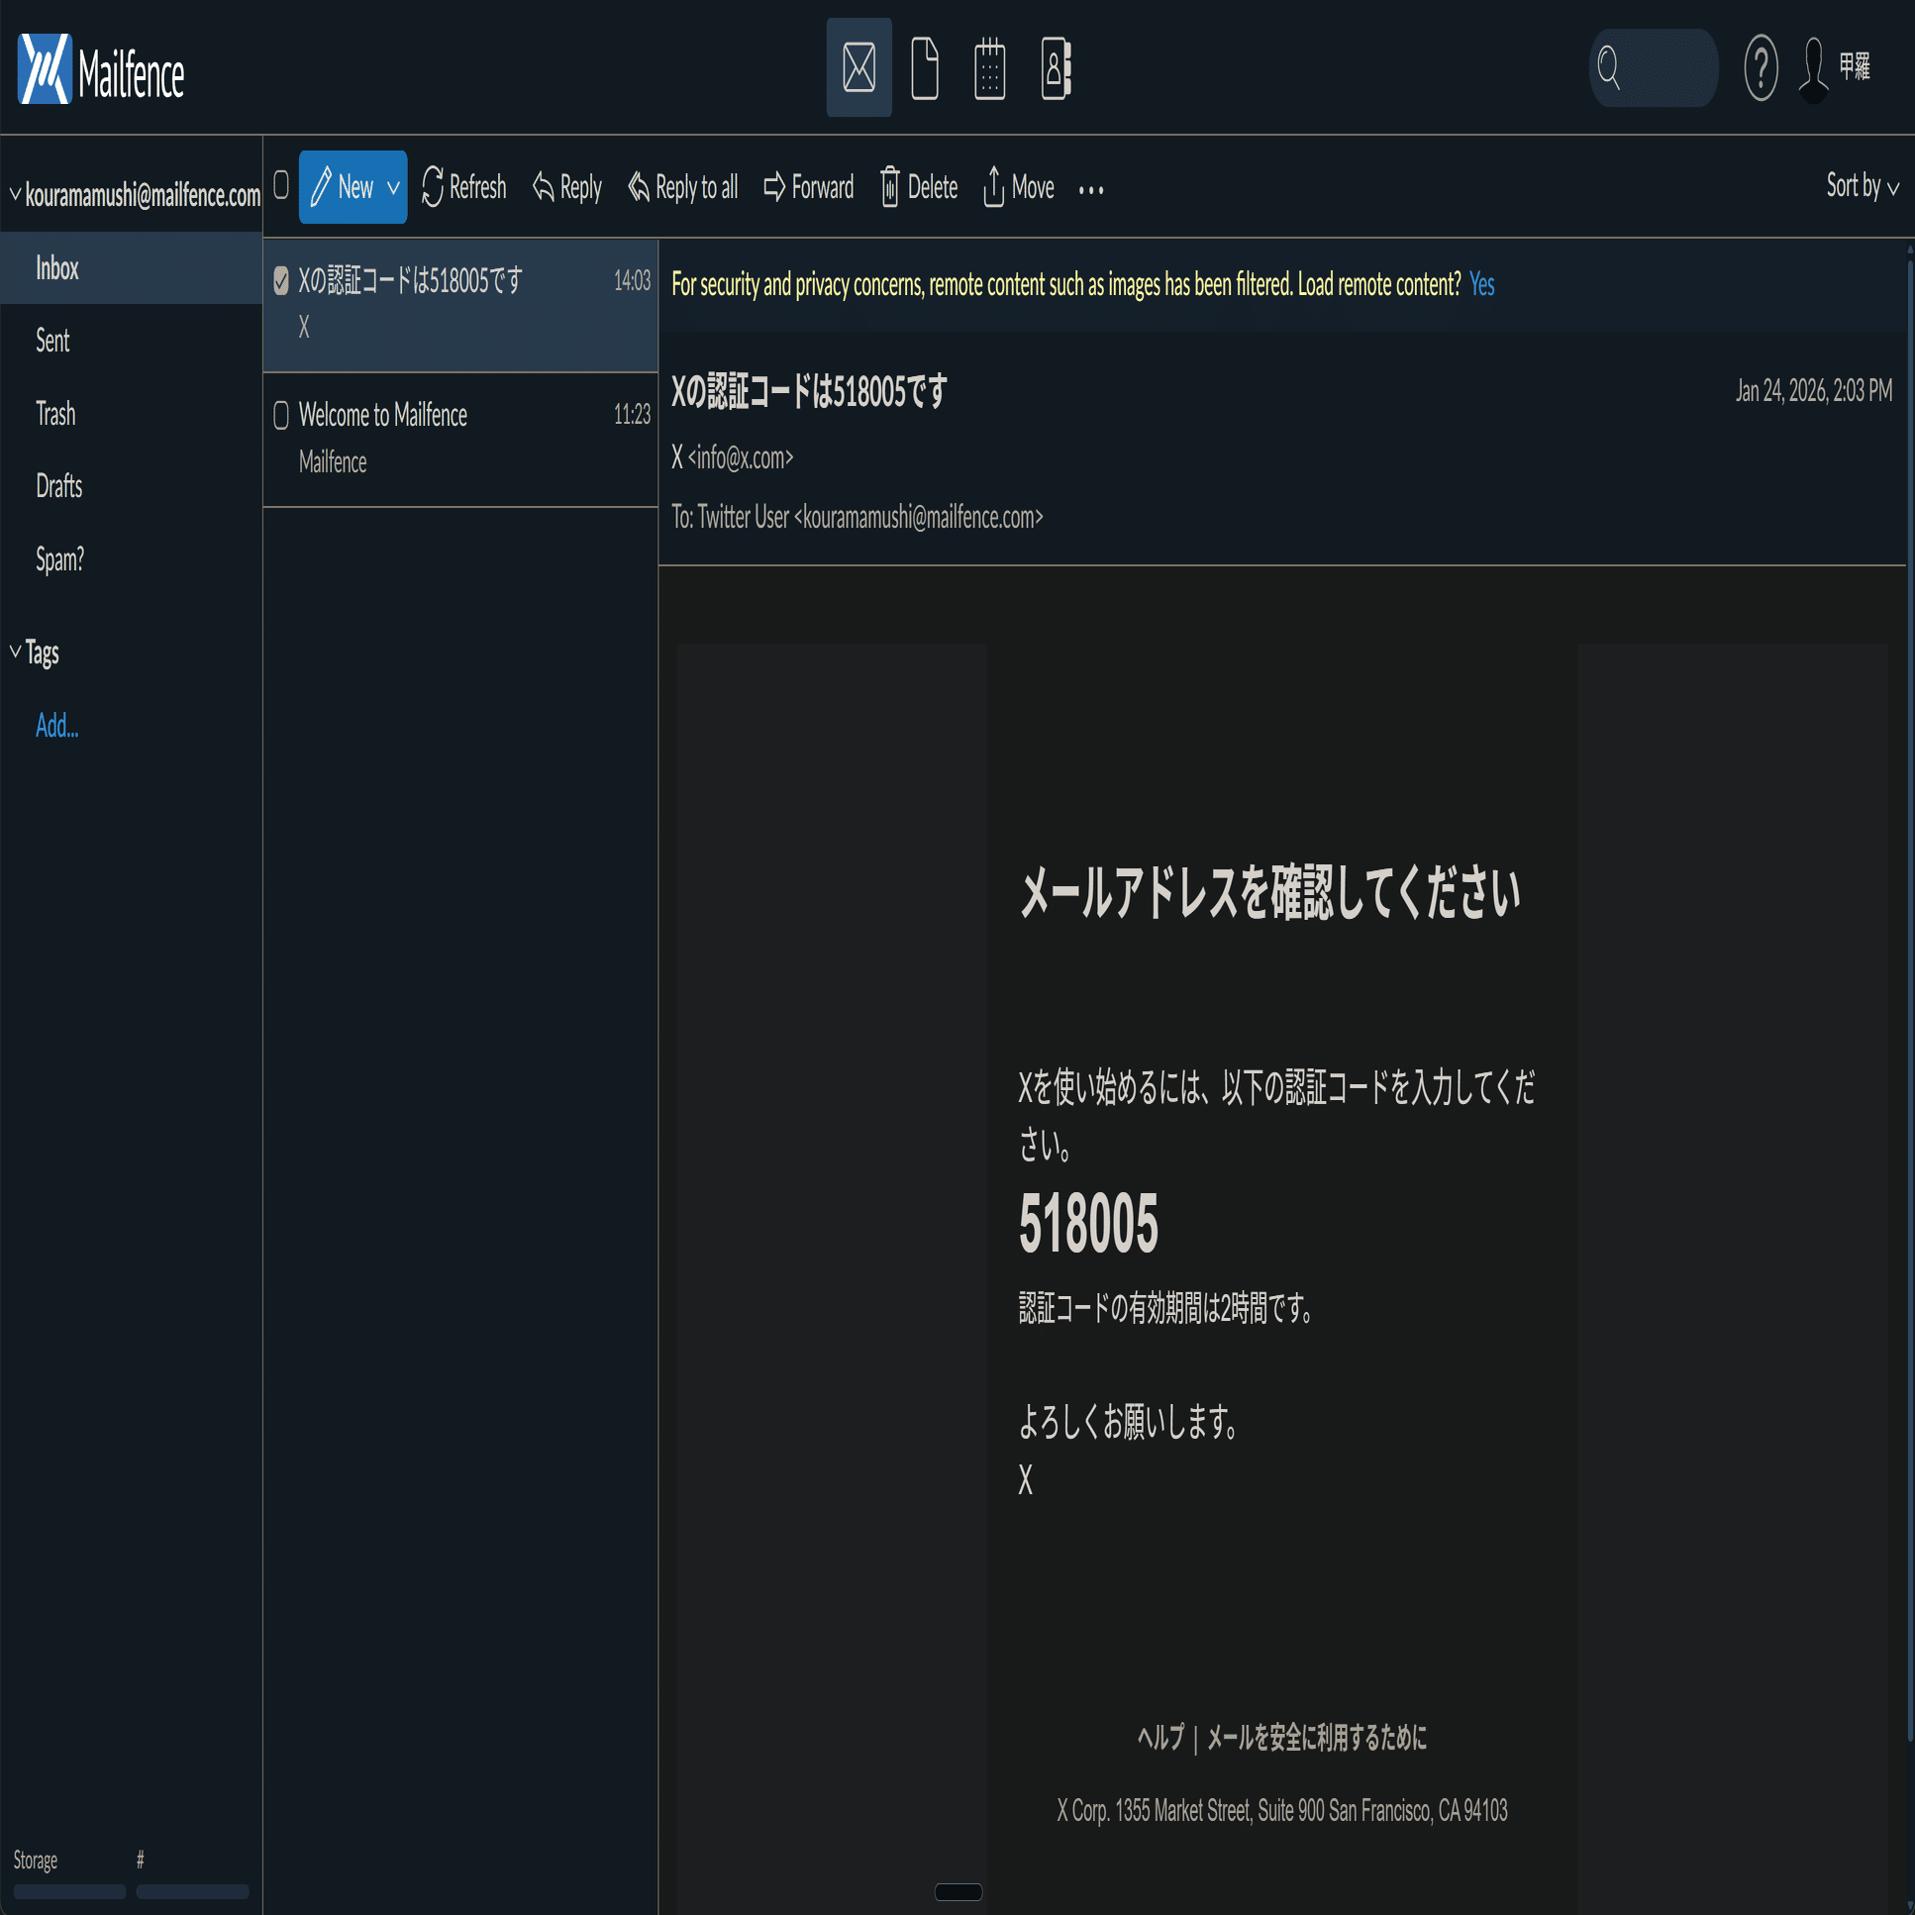
Task: Open the Calendar view icon
Action: [x=989, y=68]
